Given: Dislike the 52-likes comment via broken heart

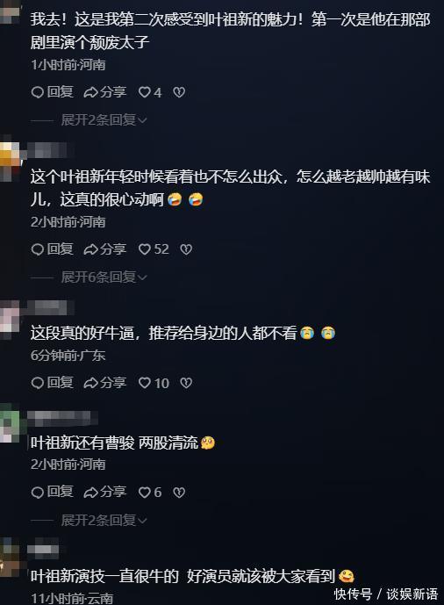Looking at the screenshot, I should [x=186, y=249].
